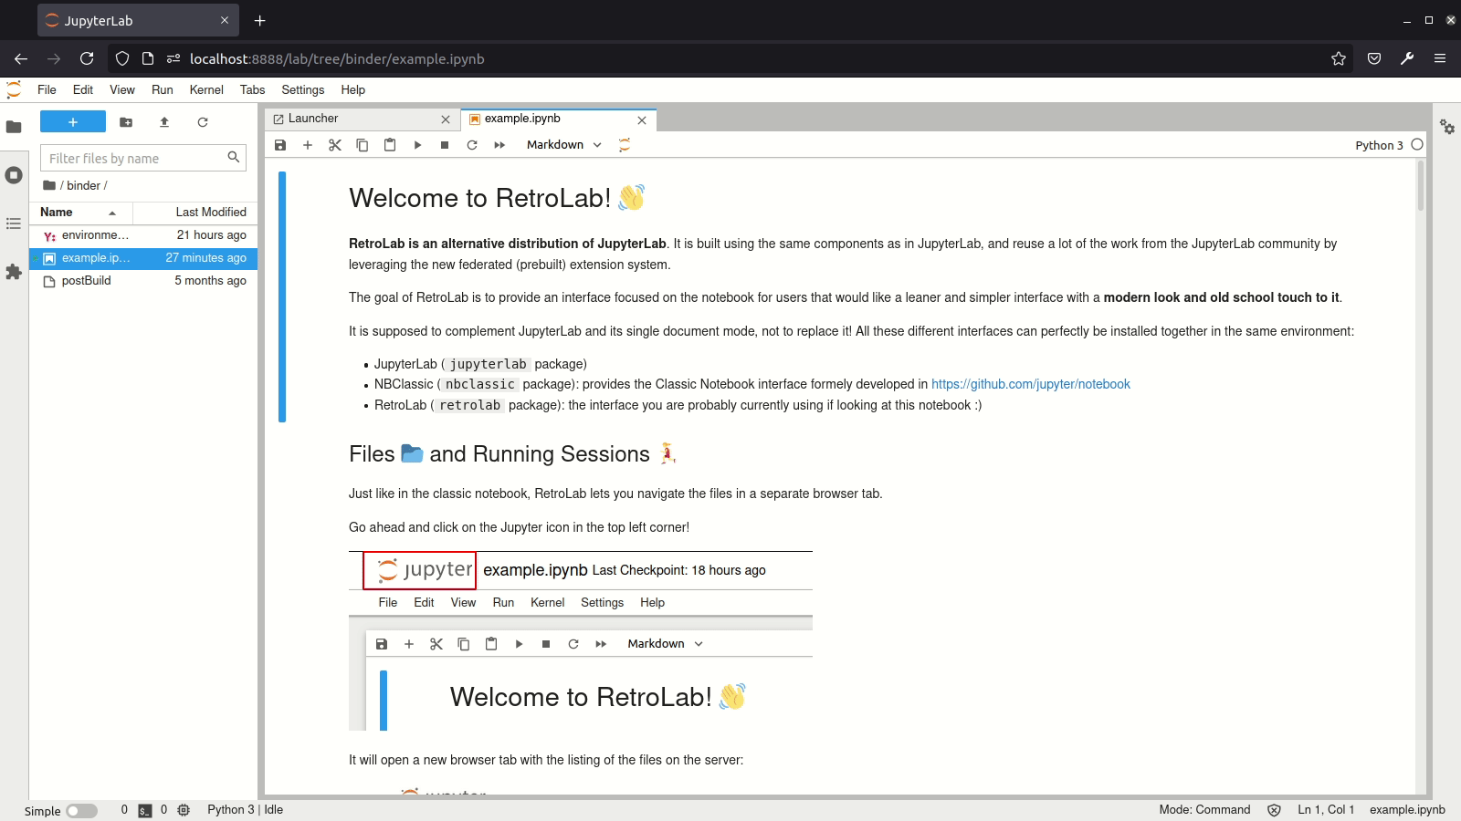This screenshot has height=821, width=1461.
Task: Click the notebook trust shield icon
Action: 1274,810
